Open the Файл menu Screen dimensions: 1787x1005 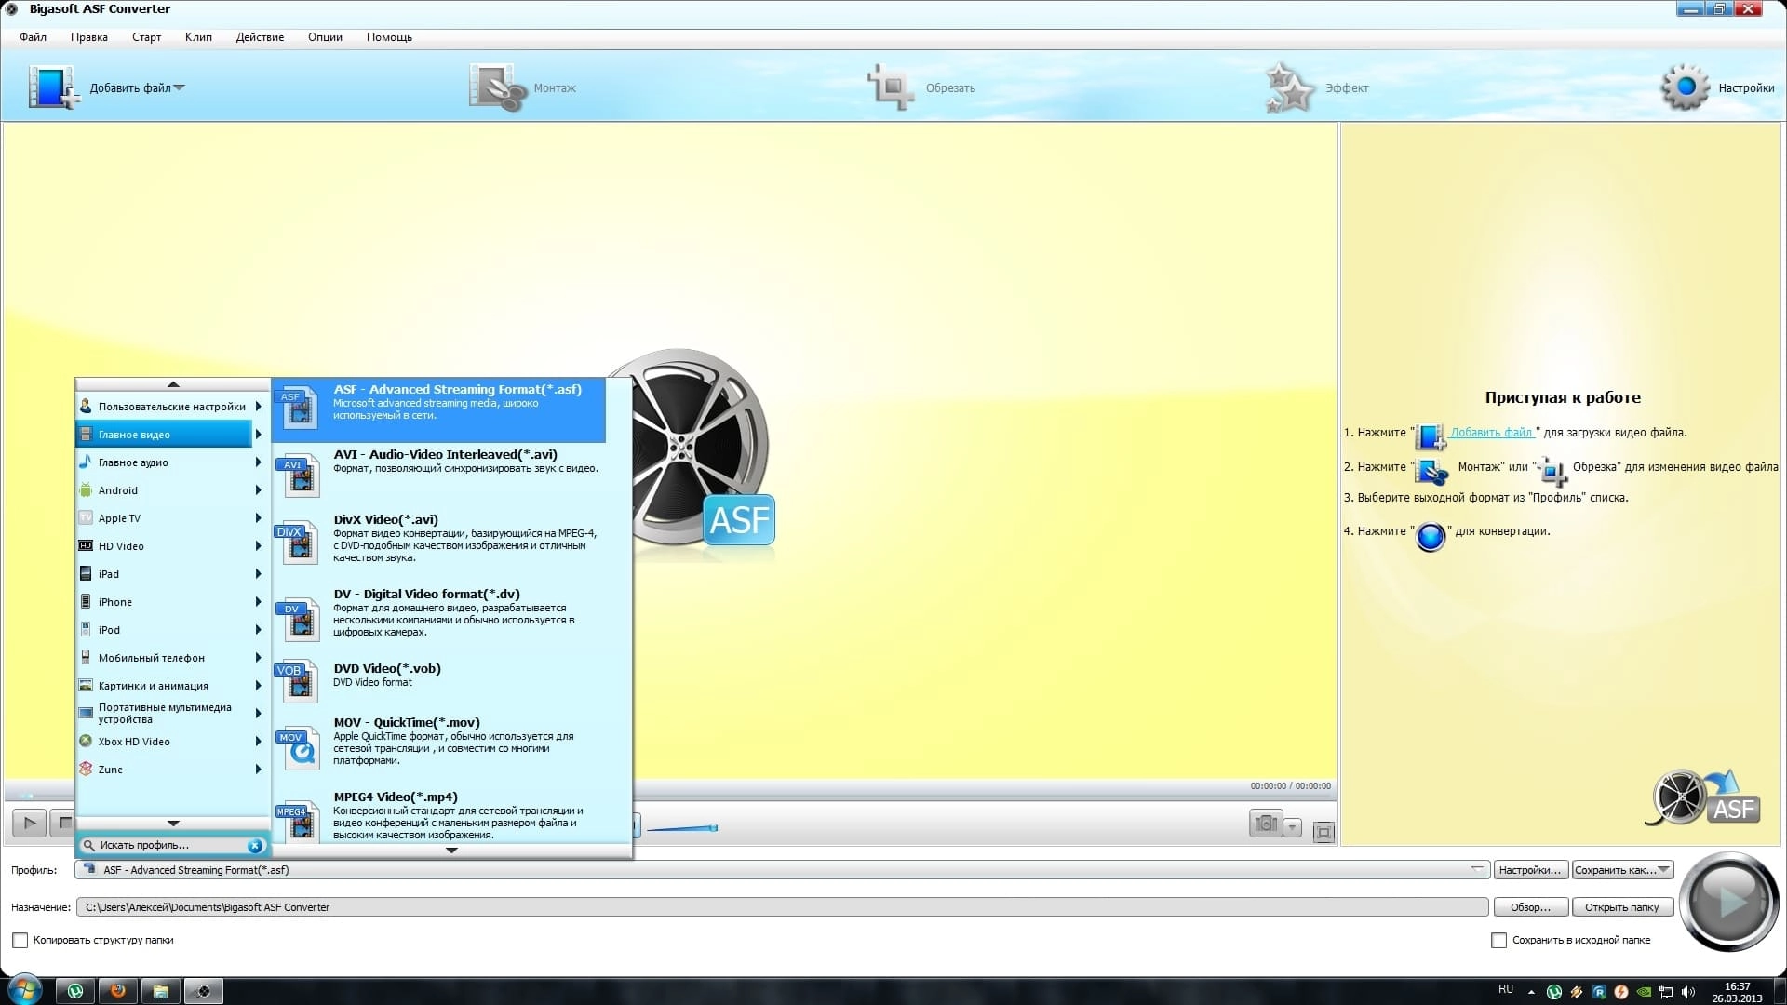click(x=33, y=37)
